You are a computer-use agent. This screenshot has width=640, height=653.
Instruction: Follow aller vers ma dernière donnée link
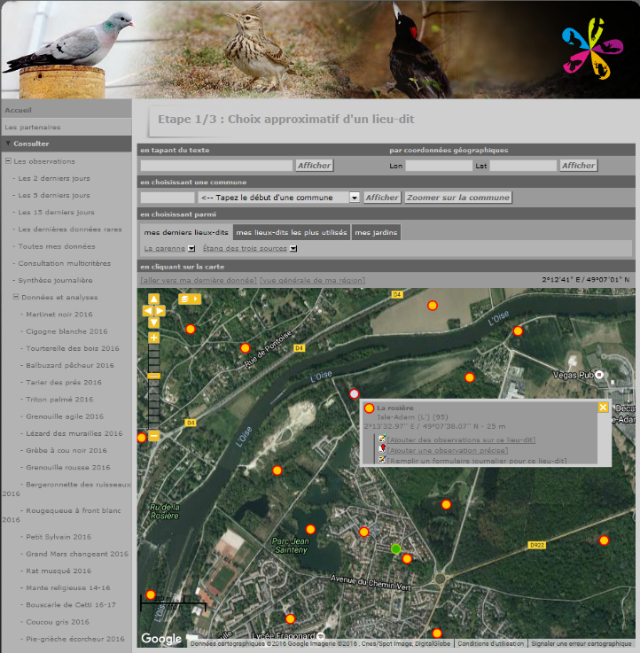click(199, 280)
